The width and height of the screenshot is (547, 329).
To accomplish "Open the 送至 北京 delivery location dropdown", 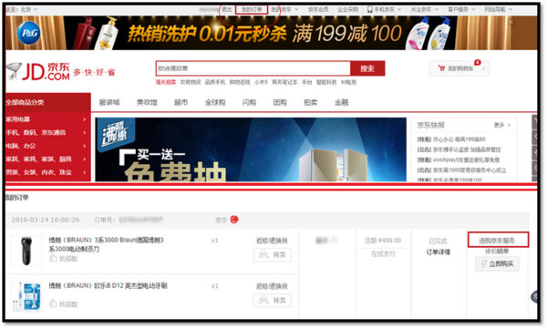I will point(22,9).
